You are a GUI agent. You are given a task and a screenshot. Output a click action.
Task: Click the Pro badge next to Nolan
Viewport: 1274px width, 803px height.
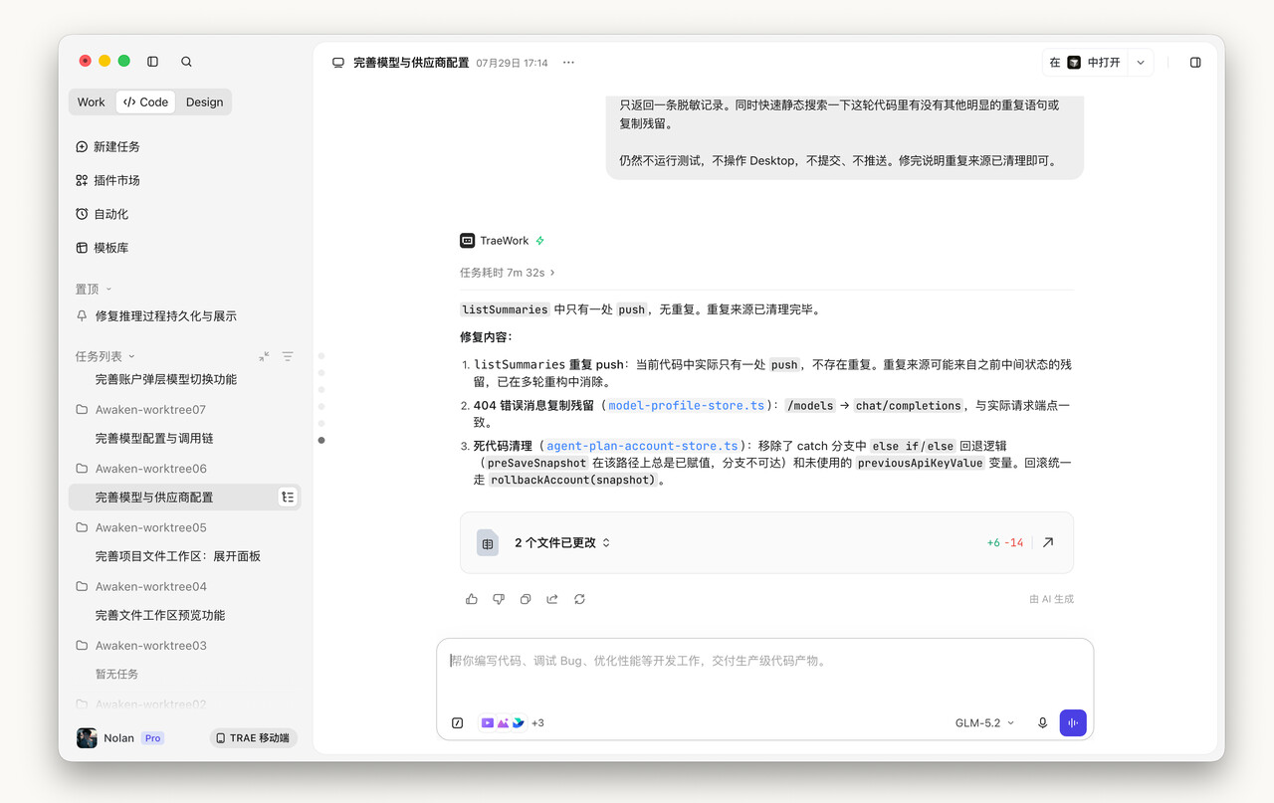coord(152,738)
